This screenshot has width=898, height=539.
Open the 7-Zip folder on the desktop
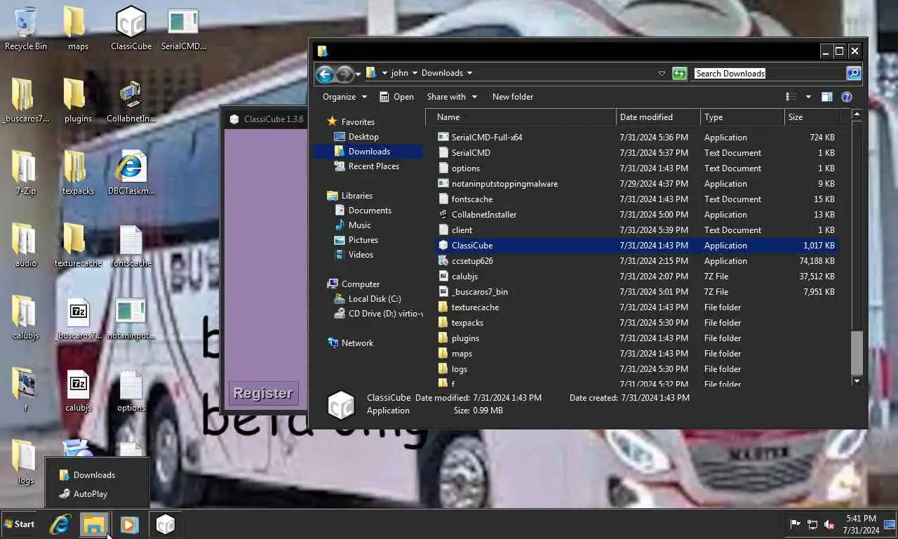[25, 173]
